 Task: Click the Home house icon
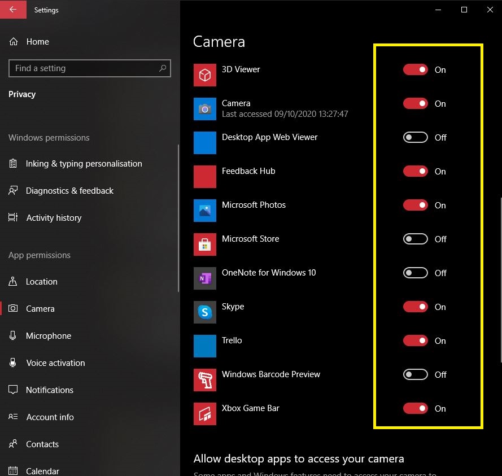[x=14, y=42]
